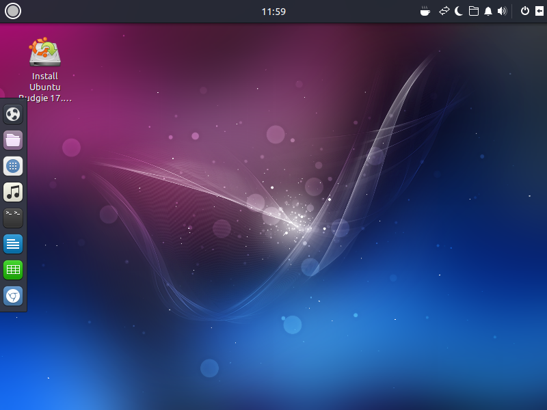Launch LibreOffice Calc spreadsheet
This screenshot has width=547, height=410.
pyautogui.click(x=13, y=270)
